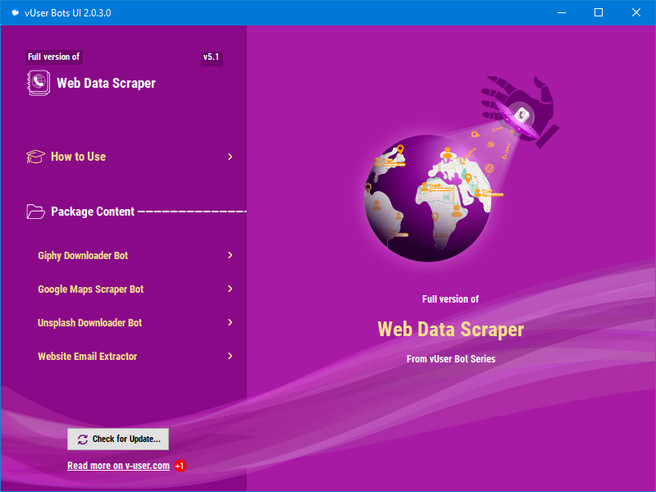Minimize the vUser Bots UI window
The height and width of the screenshot is (492, 656).
point(562,12)
